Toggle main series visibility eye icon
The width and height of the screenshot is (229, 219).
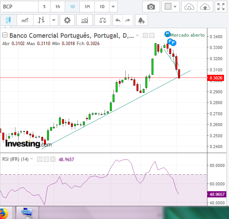[145, 35]
